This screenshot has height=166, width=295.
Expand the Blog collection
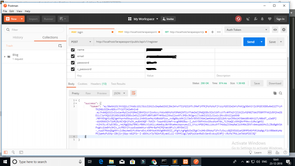coord(5,56)
